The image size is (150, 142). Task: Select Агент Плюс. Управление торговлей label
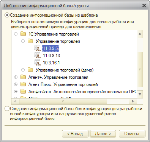pos(63,84)
